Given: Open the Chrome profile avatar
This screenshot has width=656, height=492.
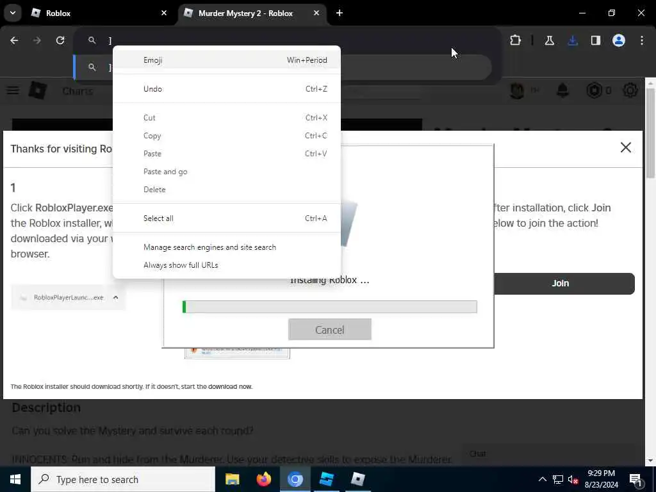Looking at the screenshot, I should click(x=619, y=40).
